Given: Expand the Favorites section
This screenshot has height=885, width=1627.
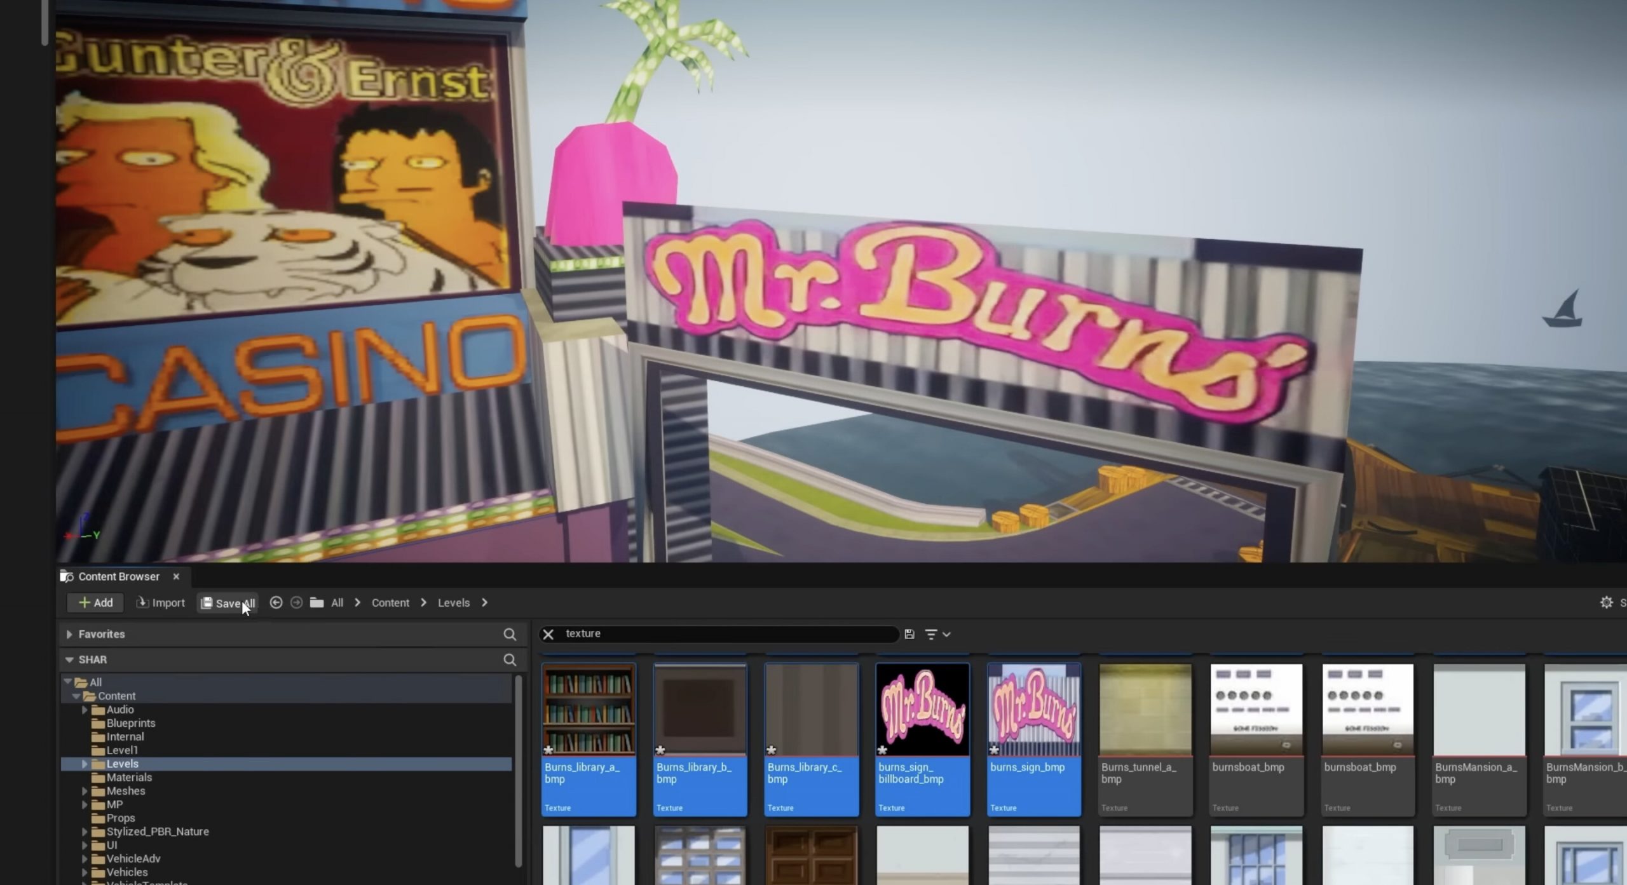Looking at the screenshot, I should pos(69,634).
